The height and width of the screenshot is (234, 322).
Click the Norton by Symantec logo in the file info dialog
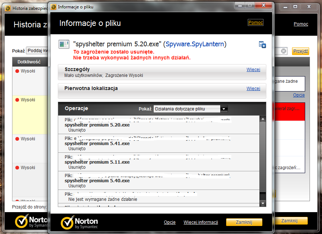[79, 222]
